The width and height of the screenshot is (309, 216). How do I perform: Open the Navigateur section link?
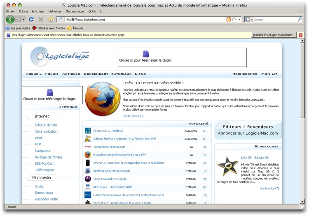pos(43,151)
